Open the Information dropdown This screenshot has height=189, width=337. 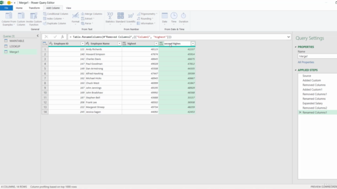[x=146, y=23]
